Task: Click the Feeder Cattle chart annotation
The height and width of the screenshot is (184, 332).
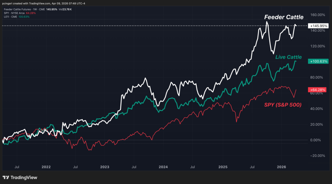Action: pos(284,17)
